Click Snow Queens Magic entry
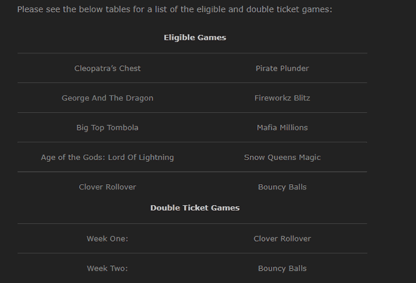 tap(282, 157)
